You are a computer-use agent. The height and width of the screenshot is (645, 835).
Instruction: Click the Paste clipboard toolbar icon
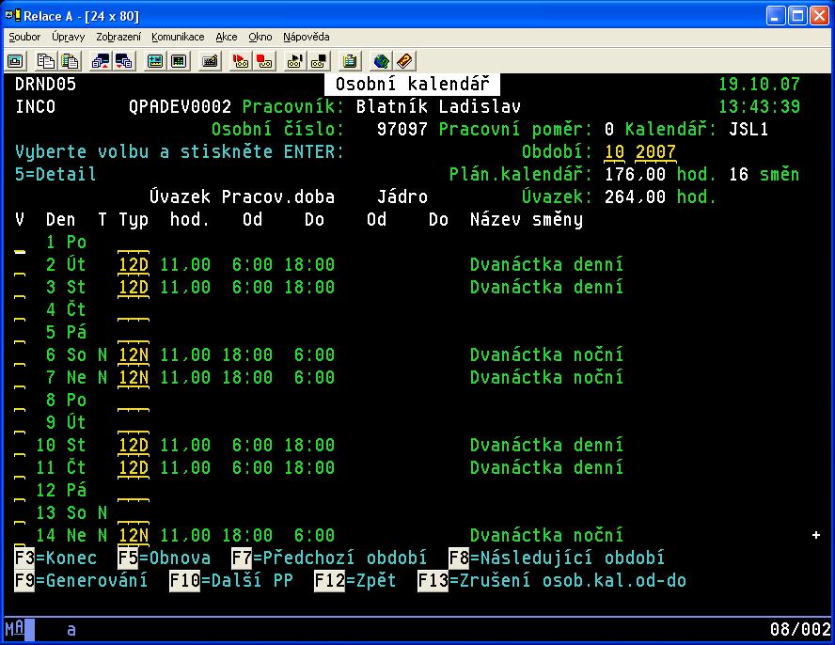[70, 61]
